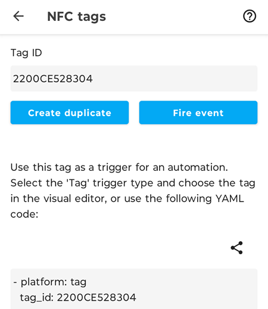Open the help question mark icon
The height and width of the screenshot is (309, 268).
[x=250, y=16]
